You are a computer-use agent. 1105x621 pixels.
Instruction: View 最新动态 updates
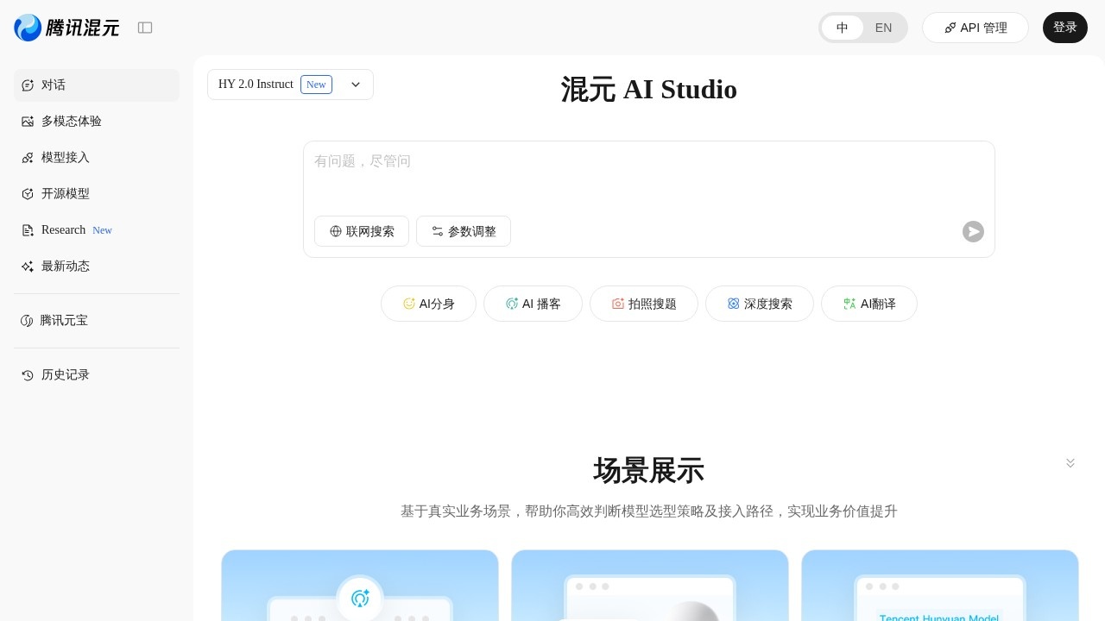pyautogui.click(x=66, y=266)
